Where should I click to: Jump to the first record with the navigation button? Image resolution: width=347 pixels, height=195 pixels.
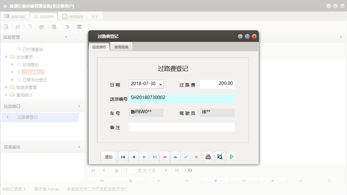point(123,157)
